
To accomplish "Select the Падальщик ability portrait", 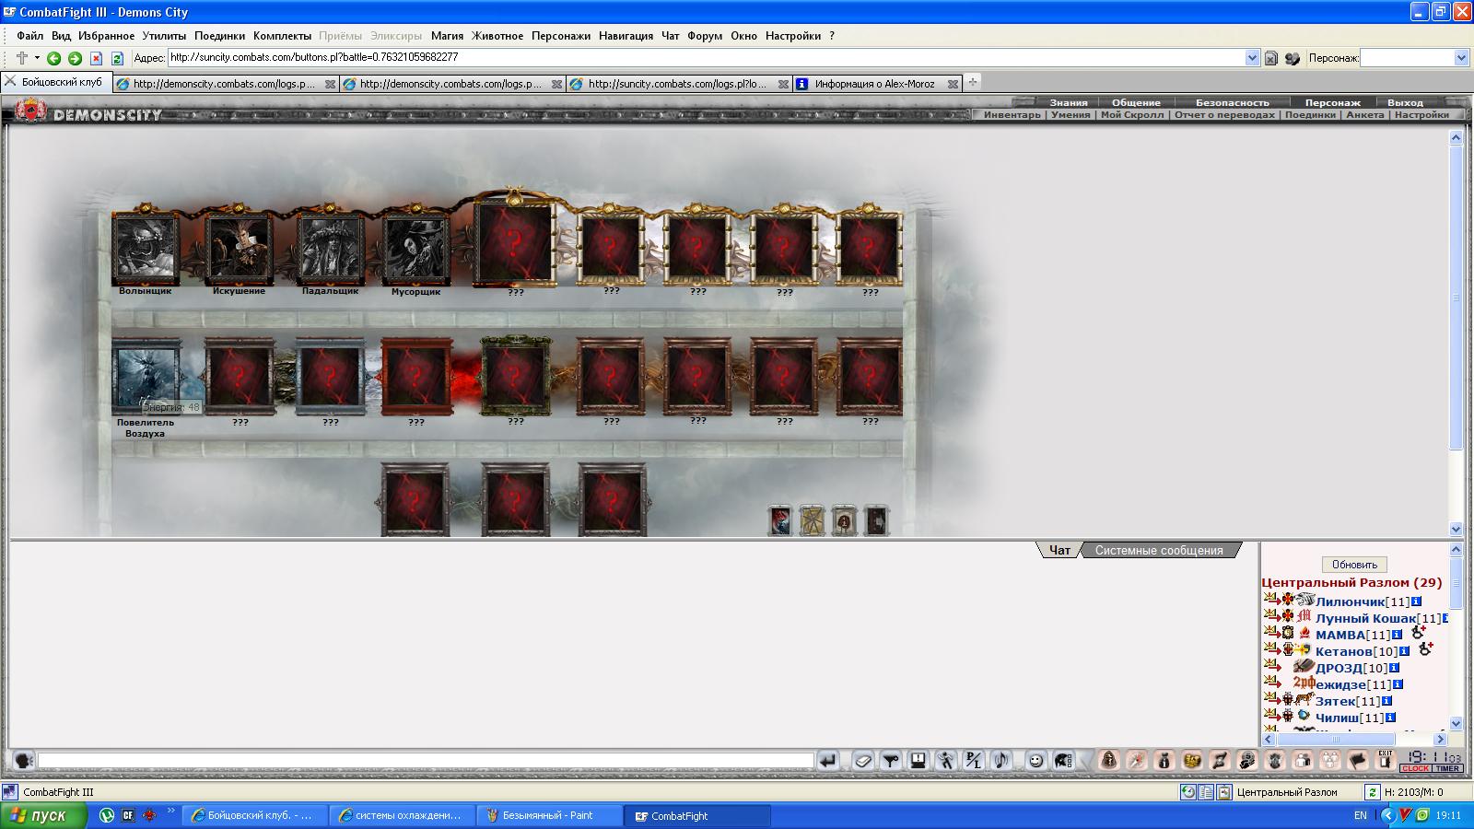I will point(331,249).
